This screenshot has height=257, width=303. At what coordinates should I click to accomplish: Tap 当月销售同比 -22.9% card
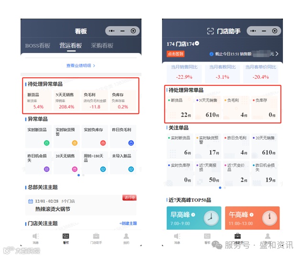[184, 73]
